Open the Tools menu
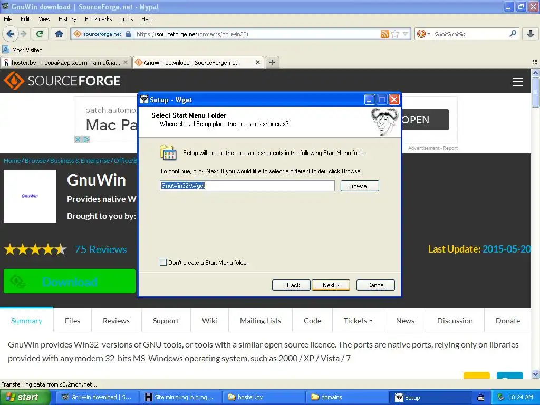 [127, 19]
